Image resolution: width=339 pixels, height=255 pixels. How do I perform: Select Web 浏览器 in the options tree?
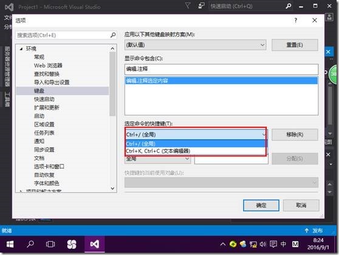[48, 66]
